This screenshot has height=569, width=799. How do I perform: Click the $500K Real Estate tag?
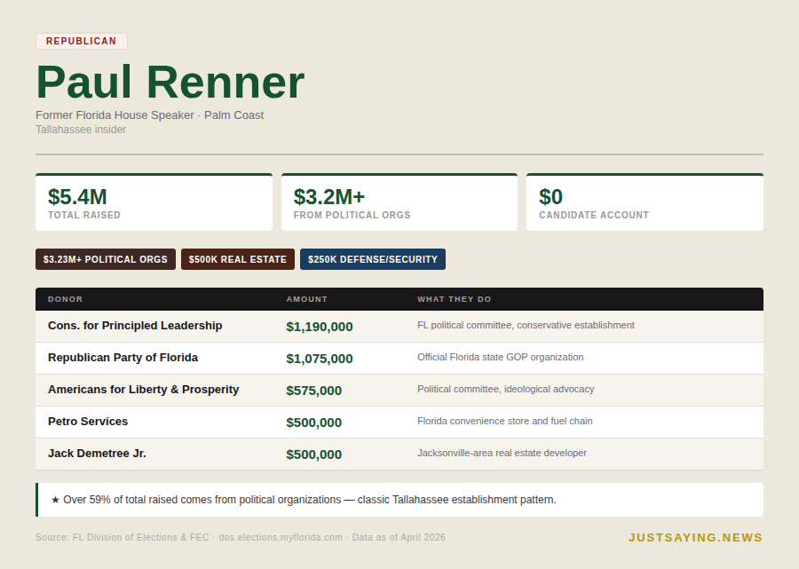point(237,259)
